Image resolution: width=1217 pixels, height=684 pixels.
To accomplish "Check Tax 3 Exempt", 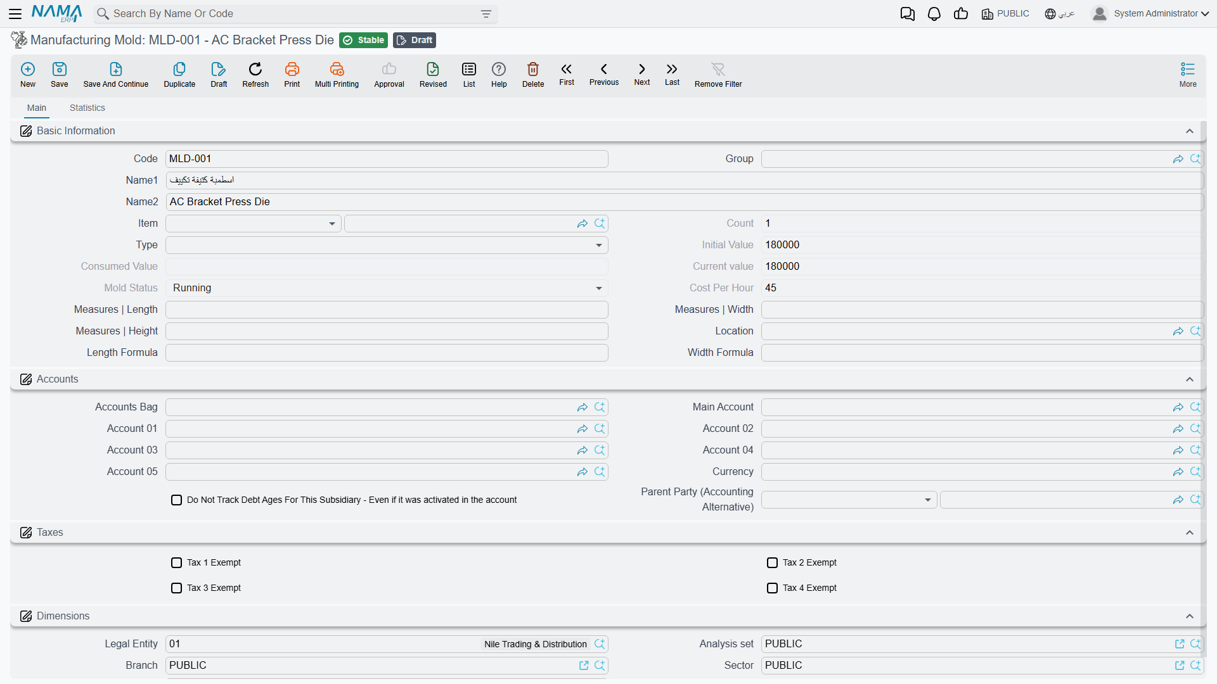I will click(177, 588).
